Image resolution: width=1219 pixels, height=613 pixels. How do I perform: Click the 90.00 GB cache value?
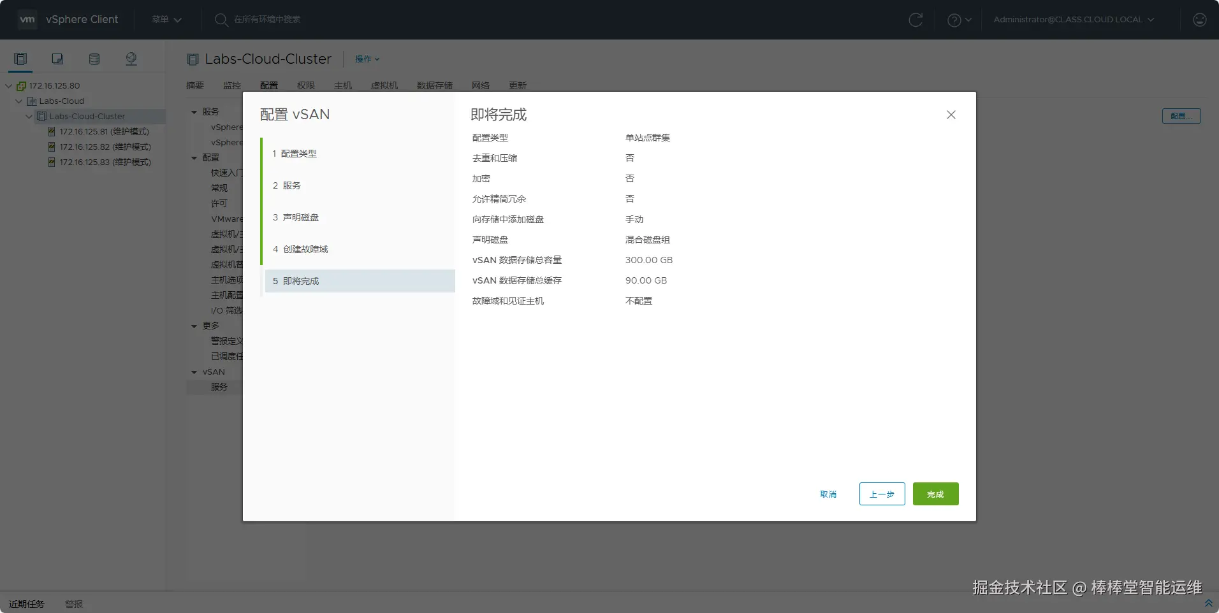pos(646,280)
